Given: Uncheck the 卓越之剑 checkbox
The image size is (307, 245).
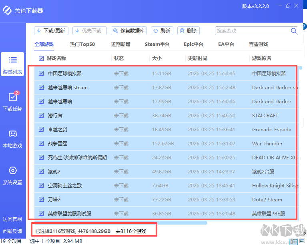Looking at the screenshot, I should coord(41,129).
